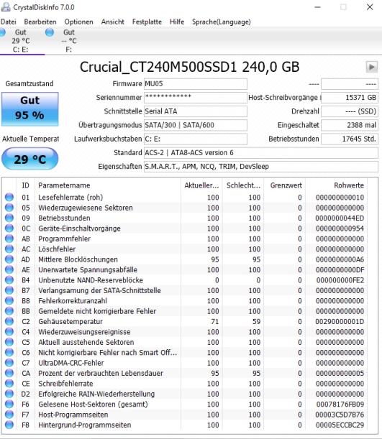Click status icon for Unerwartete Spannungsabfälle

(x=9, y=269)
